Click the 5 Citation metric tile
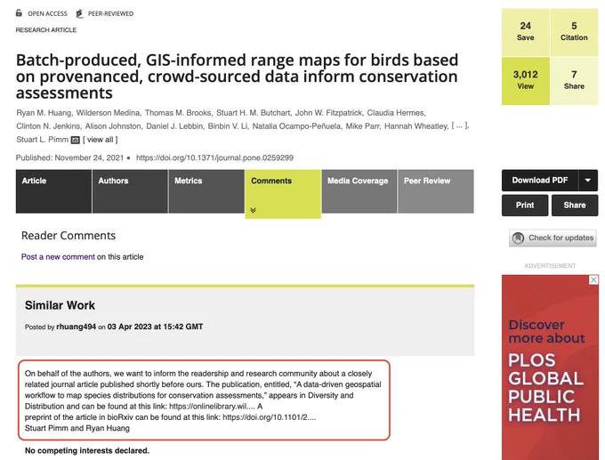Viewport: 605px width, 460px height. [574, 32]
